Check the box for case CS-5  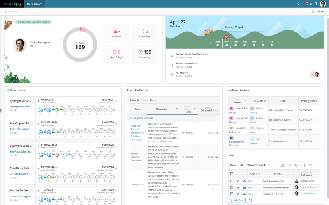(232, 181)
